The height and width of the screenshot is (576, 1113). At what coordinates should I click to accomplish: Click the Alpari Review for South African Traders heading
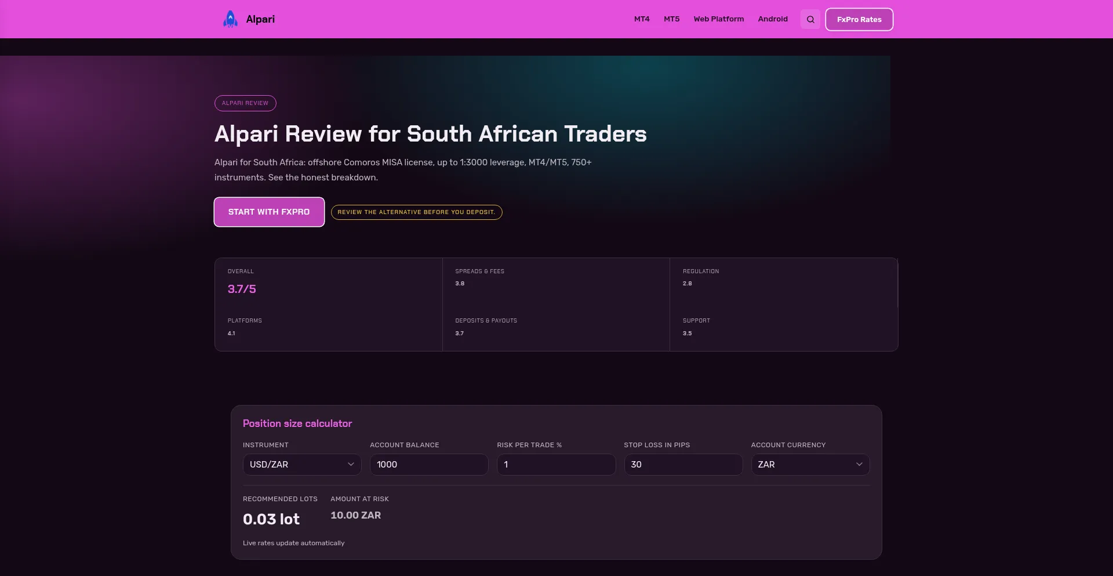(431, 134)
